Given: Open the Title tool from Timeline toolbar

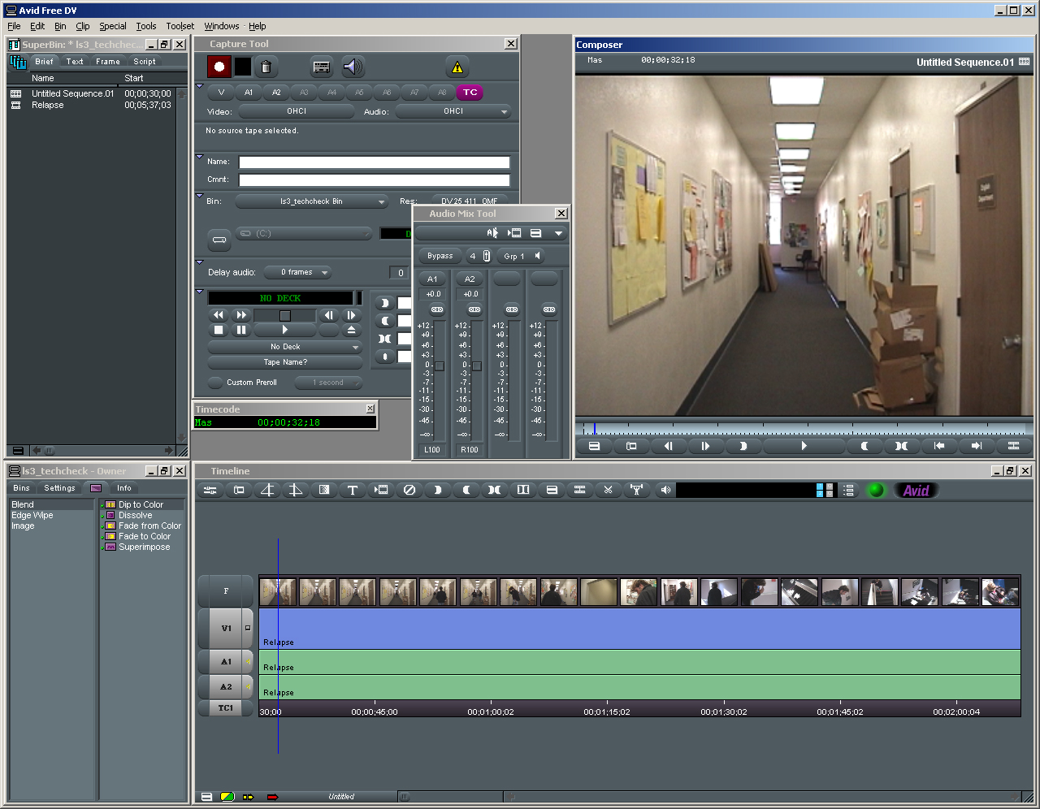Looking at the screenshot, I should click(352, 490).
